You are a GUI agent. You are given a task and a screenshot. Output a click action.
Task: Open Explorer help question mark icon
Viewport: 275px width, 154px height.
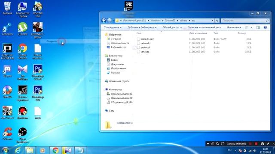265,27
